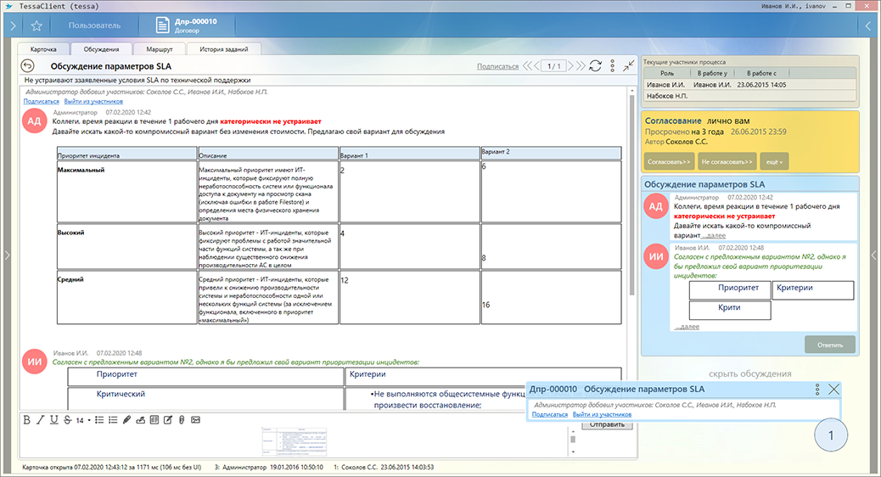The image size is (881, 477).
Task: Toggle bulleted list in message editor
Action: [99, 420]
